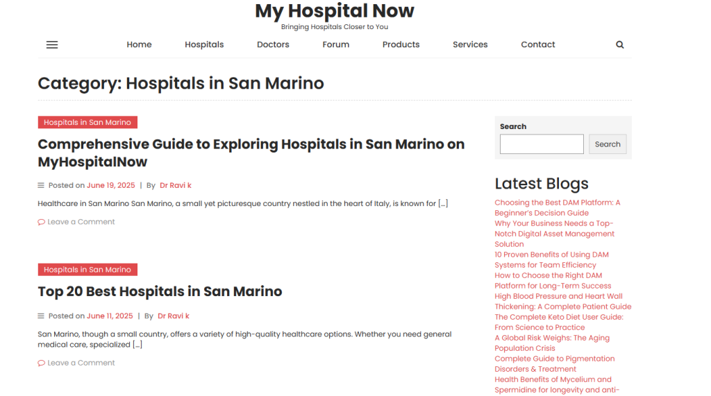The width and height of the screenshot is (711, 396).
Task: Click Hospitals in San Marino tag above Top 20
Action: point(87,270)
